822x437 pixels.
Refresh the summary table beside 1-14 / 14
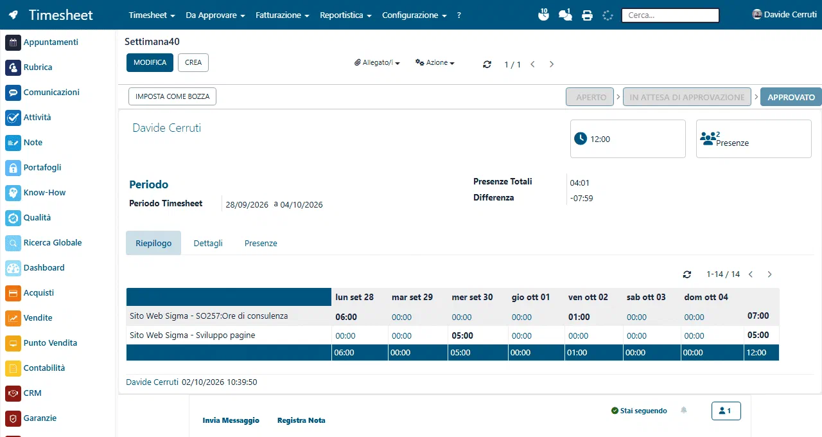pyautogui.click(x=687, y=274)
